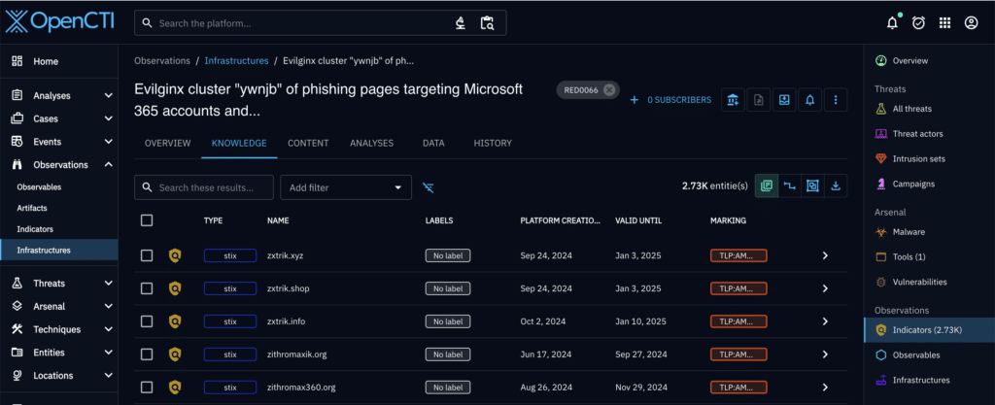The width and height of the screenshot is (995, 405).
Task: Open the user profile account icon
Action: pyautogui.click(x=970, y=23)
